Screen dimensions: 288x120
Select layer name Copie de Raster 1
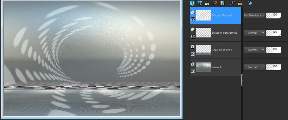click(x=222, y=50)
